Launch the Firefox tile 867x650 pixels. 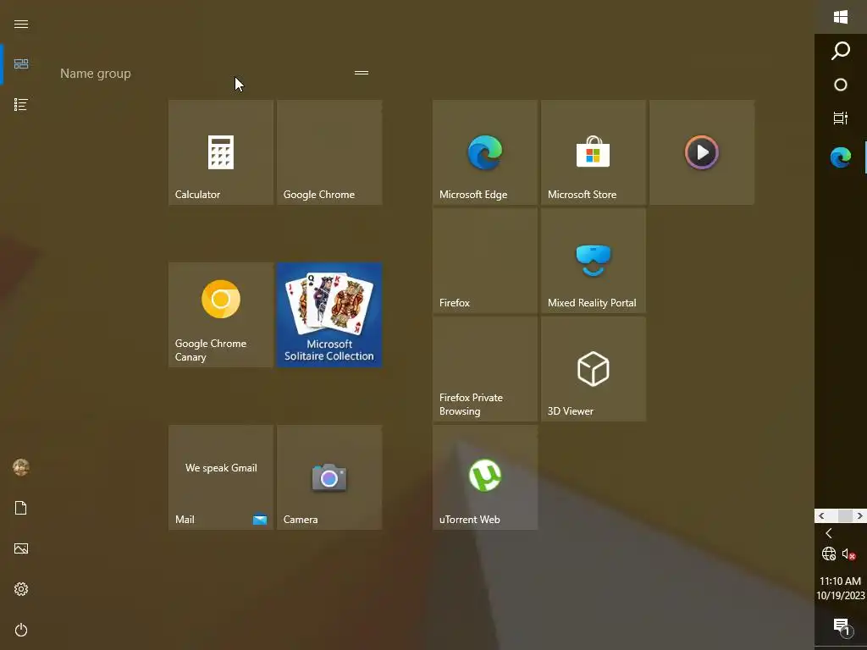pos(485,261)
